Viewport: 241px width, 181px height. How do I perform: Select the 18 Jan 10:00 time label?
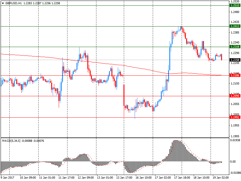(201, 178)
